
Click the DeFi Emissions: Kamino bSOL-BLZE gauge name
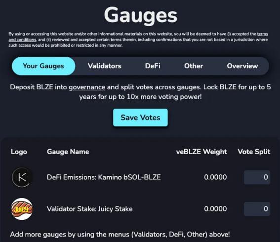click(104, 177)
